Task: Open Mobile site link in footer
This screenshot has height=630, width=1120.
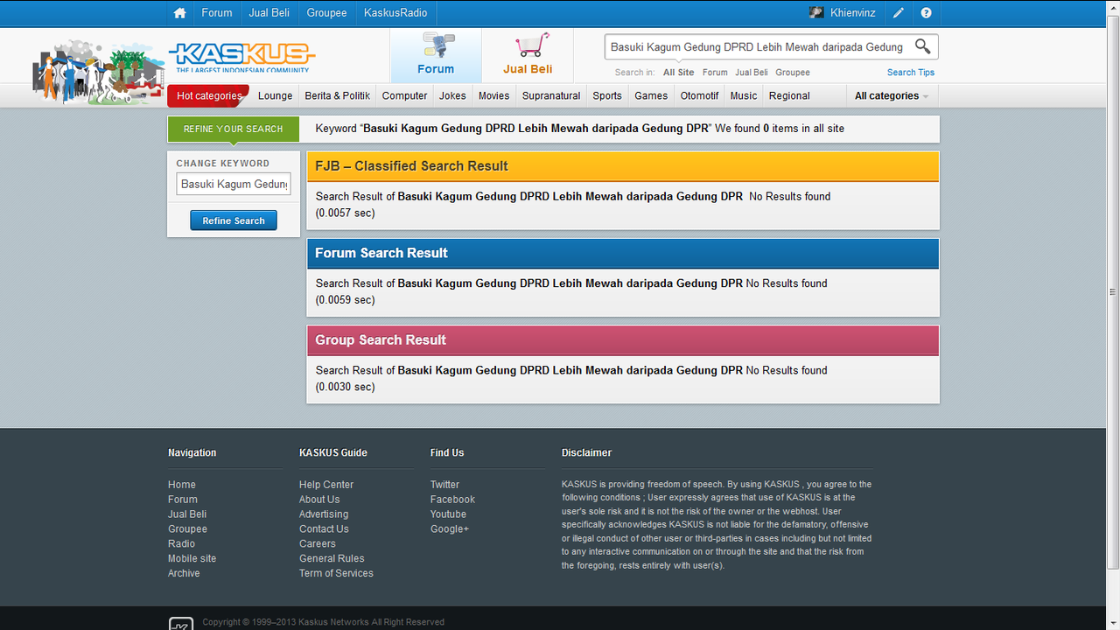Action: (192, 558)
